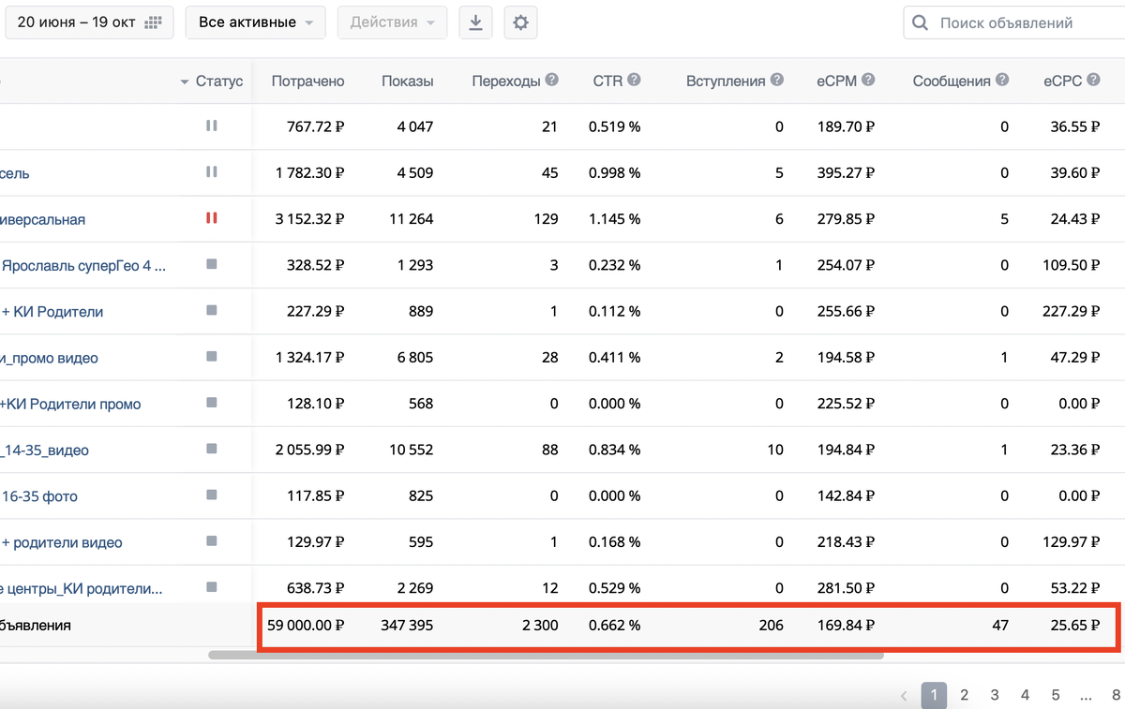Toggle stopped status in the 2 055.99 ₽ row
Viewport: 1125px width, 709px height.
(x=211, y=449)
